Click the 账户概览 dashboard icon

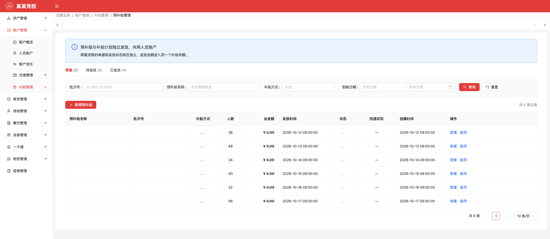15,42
